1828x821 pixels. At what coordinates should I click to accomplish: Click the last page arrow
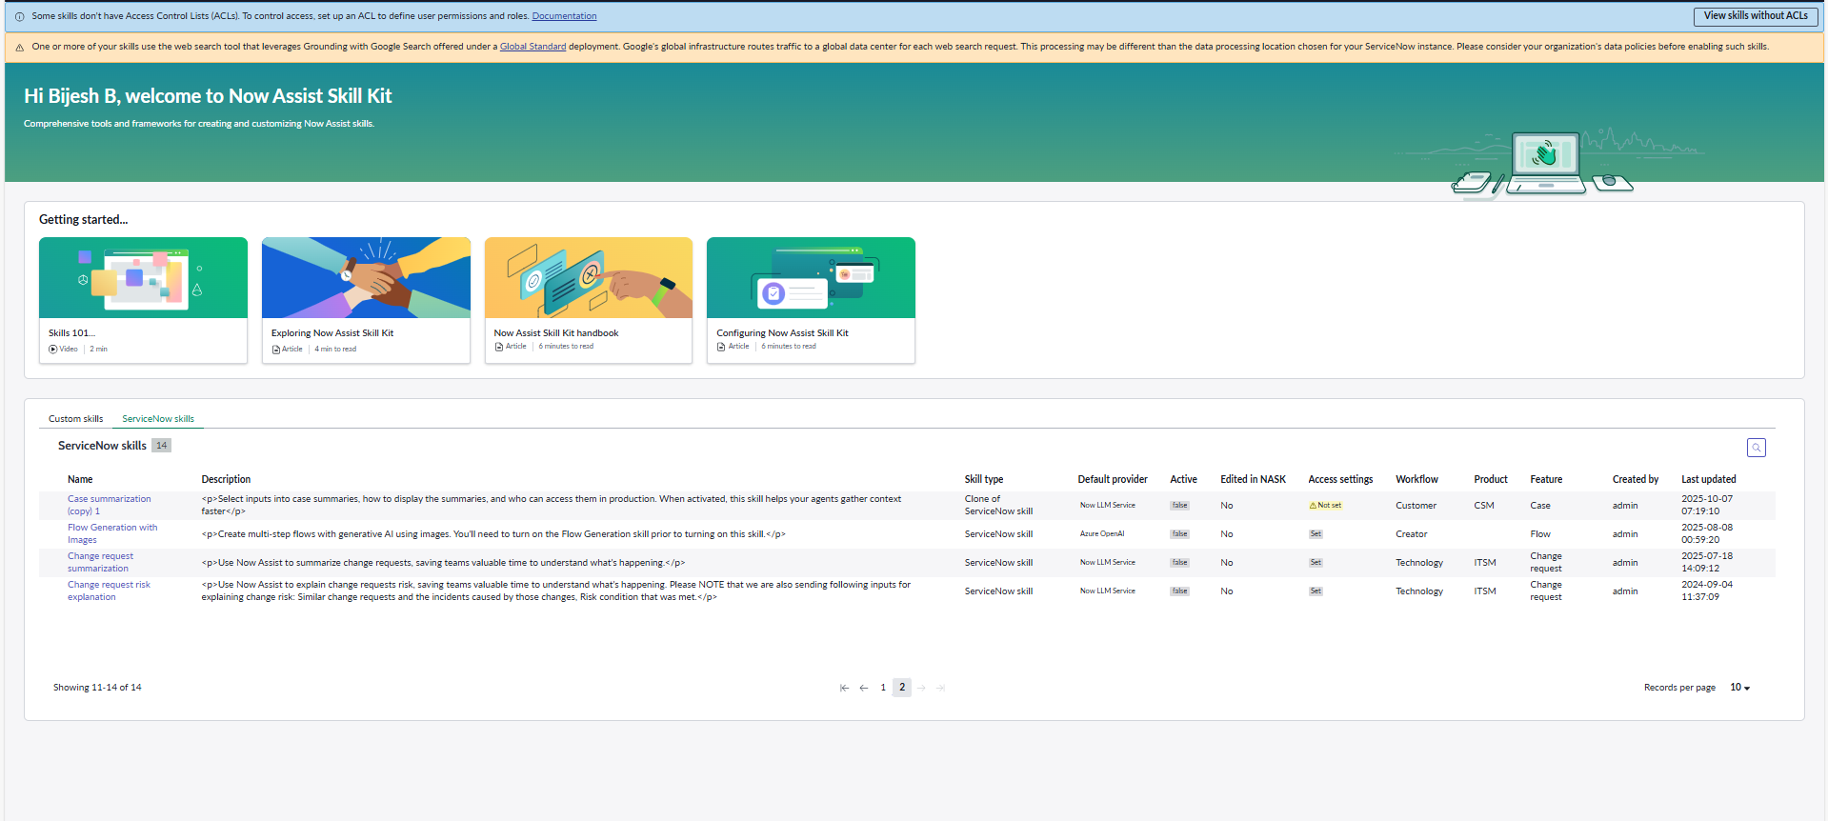click(x=940, y=688)
